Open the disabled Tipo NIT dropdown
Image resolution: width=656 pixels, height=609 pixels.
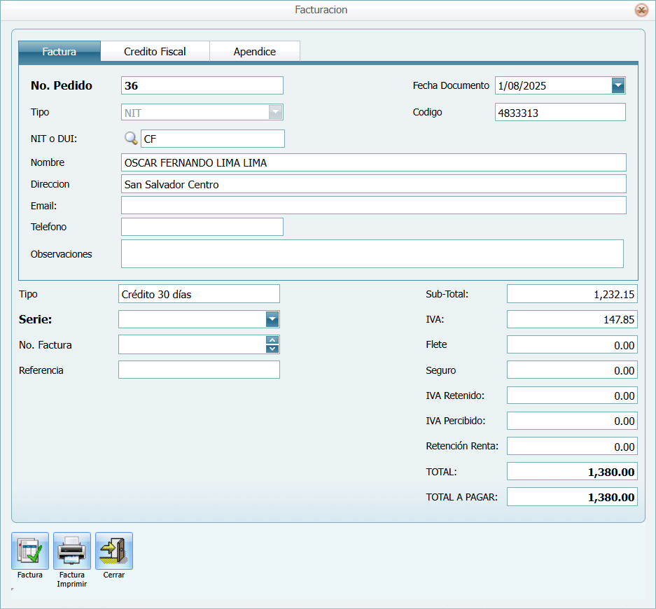click(276, 112)
